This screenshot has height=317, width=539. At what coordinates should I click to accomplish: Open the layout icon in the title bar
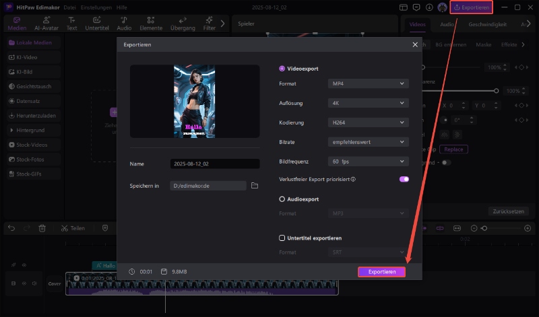point(403,7)
